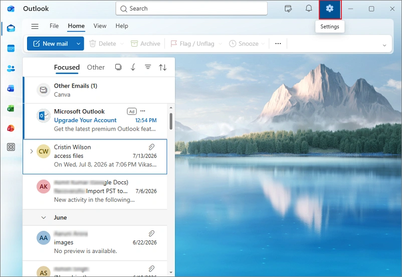
Task: Open the My Day icon
Action: 288,9
